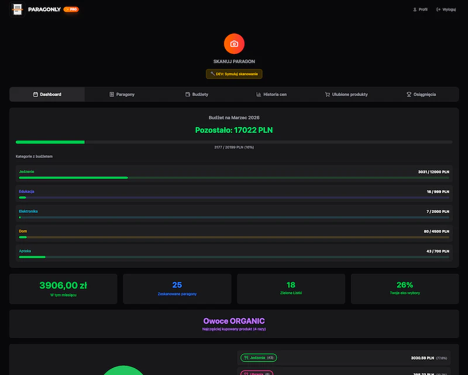Image resolution: width=468 pixels, height=375 pixels.
Task: Click the 43 / 700 PLN value
Action: [438, 252]
